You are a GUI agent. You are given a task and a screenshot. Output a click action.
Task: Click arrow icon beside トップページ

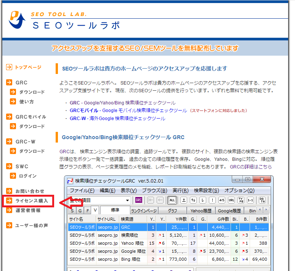coord(9,67)
